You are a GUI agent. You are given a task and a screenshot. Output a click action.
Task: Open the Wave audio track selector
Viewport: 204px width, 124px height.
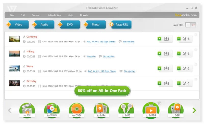pyautogui.click(x=102, y=71)
